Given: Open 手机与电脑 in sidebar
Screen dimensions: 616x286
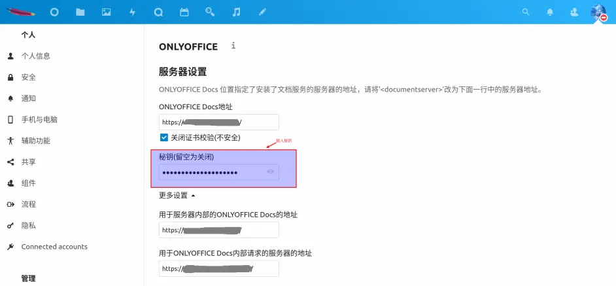Looking at the screenshot, I should pos(39,120).
